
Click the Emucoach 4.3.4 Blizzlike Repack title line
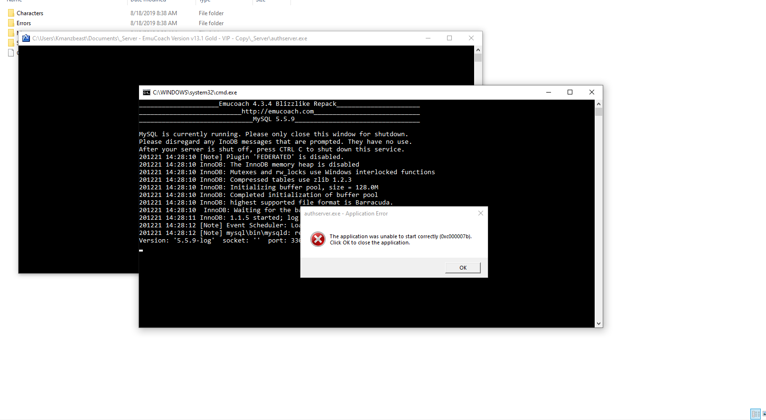[x=278, y=104]
